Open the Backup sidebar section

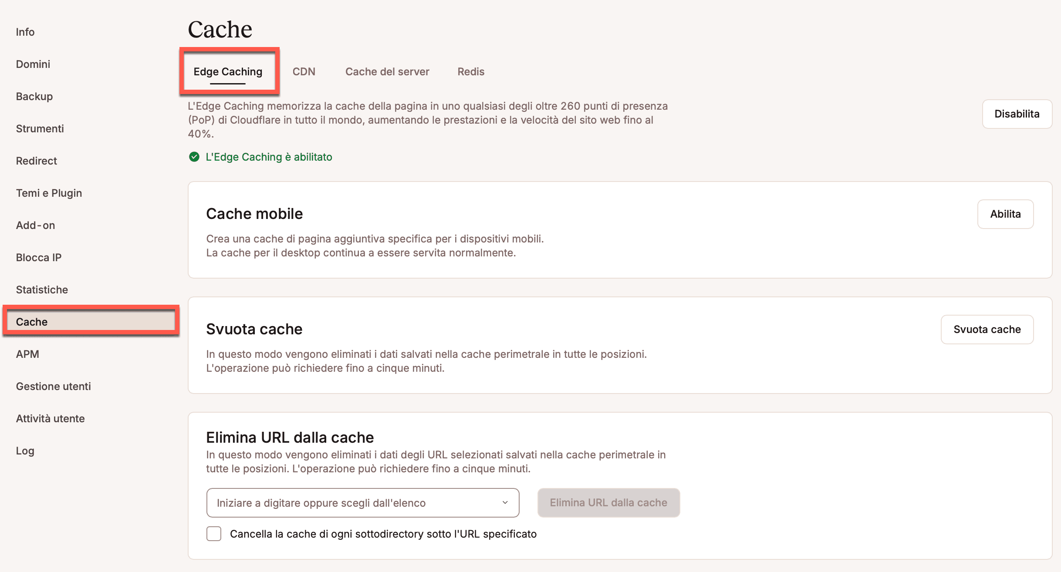(34, 97)
